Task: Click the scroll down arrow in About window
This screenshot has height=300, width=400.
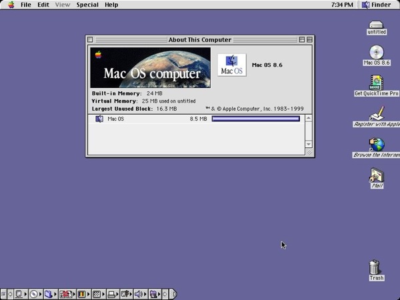Action: (x=309, y=144)
